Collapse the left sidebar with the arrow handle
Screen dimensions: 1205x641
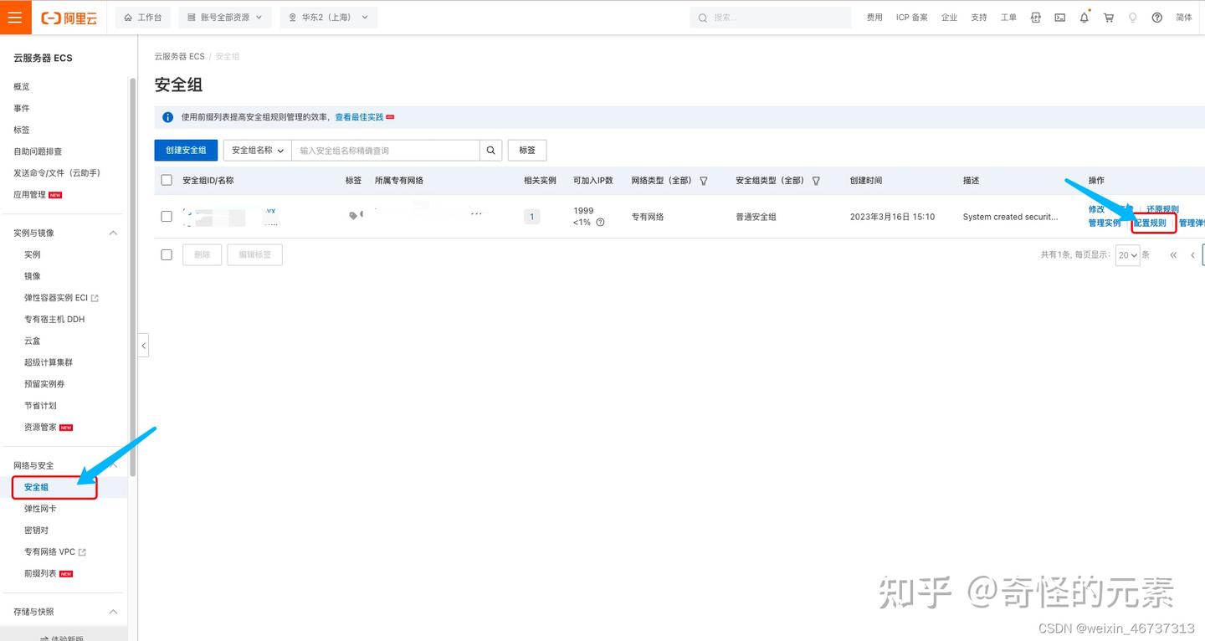[x=143, y=345]
